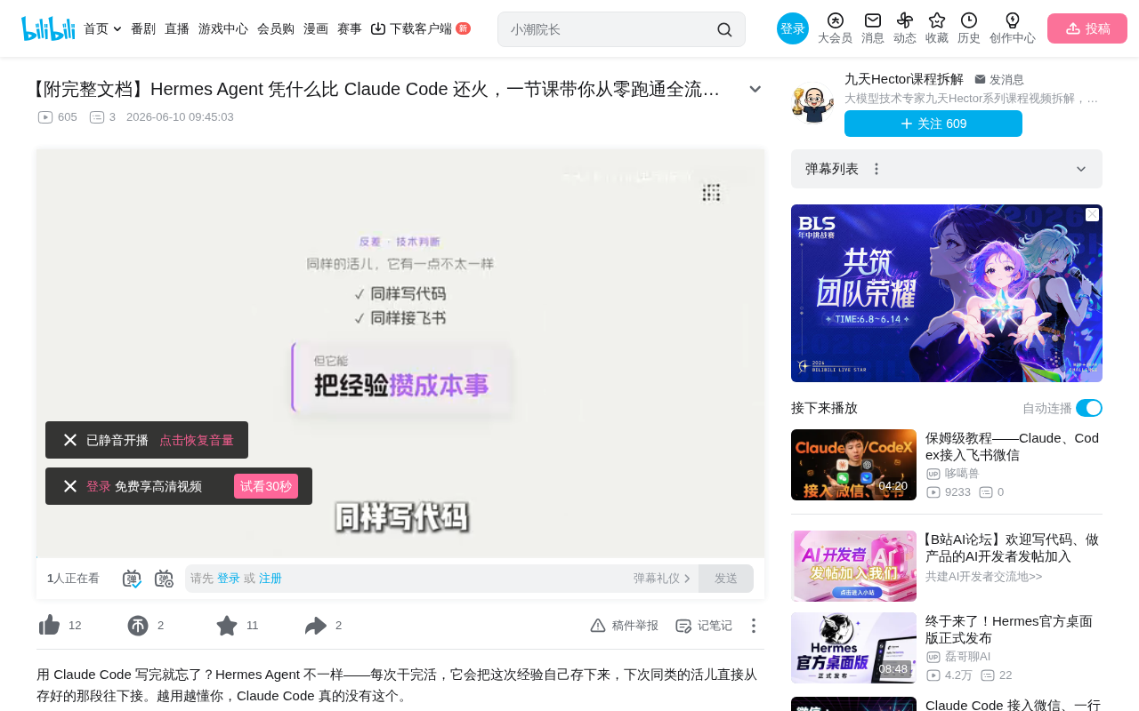Click 注册 link in danmaku input

pos(271,579)
